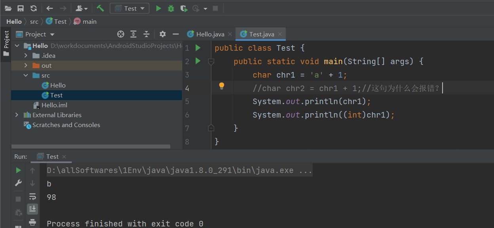This screenshot has height=228, width=494.
Task: Toggle scroll to end in Run console
Action: (32, 209)
